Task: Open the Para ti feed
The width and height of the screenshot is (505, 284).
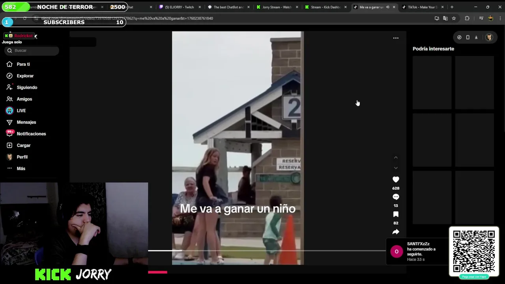Action: point(24,64)
